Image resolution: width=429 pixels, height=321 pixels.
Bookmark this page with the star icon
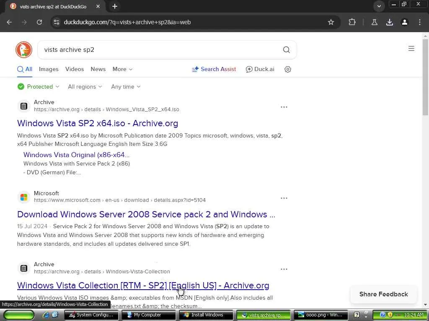331,22
